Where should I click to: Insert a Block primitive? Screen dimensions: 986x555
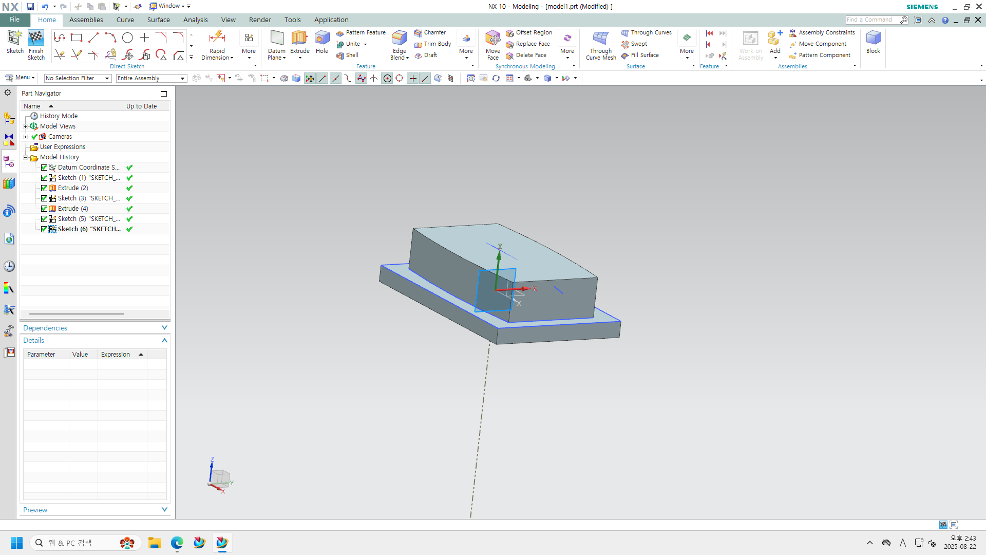[x=873, y=39]
